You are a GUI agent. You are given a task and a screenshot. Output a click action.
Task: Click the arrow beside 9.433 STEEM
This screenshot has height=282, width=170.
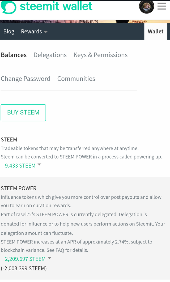[x=39, y=165]
